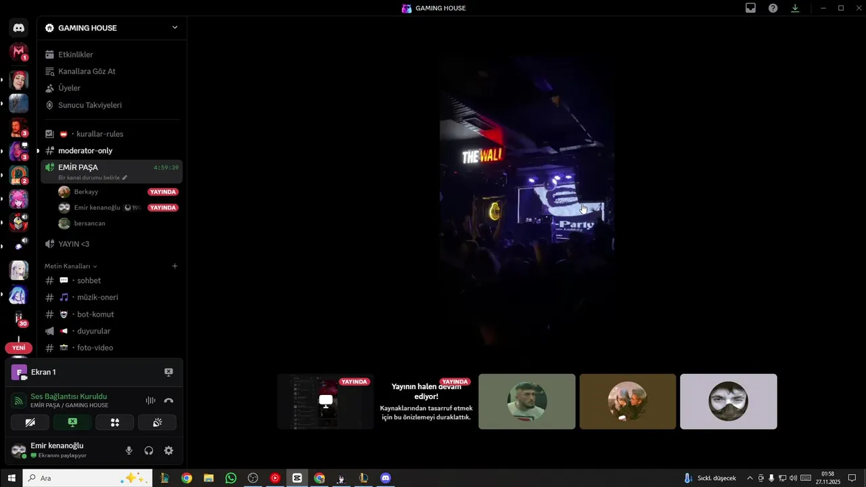Open notification center in system tray
The height and width of the screenshot is (487, 866).
pos(852,478)
